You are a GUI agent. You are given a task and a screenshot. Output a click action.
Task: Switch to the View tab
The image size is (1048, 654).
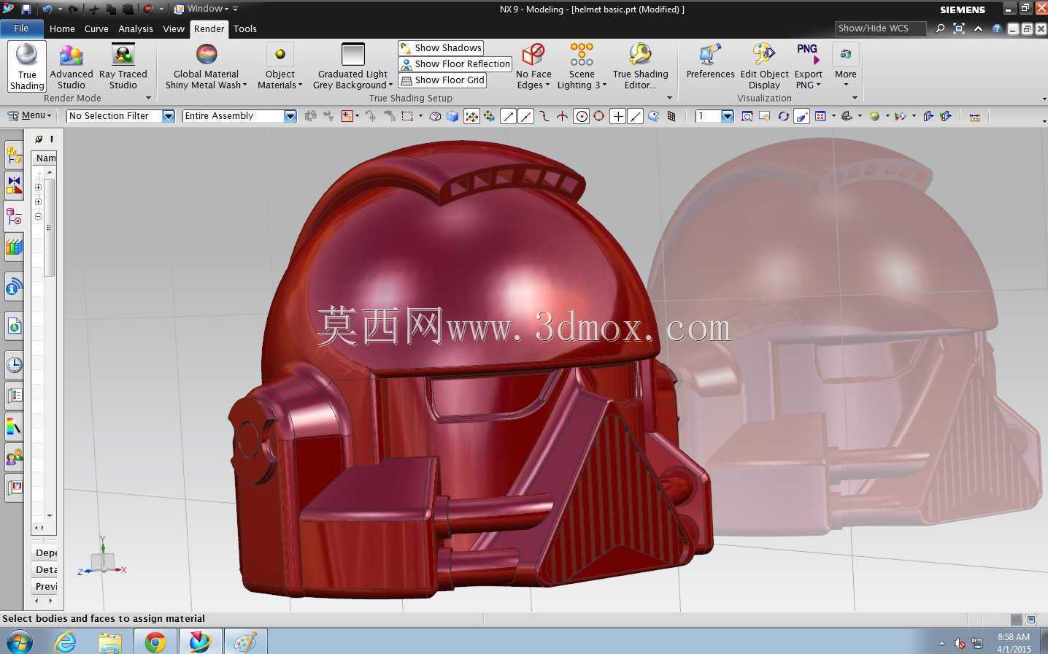174,29
